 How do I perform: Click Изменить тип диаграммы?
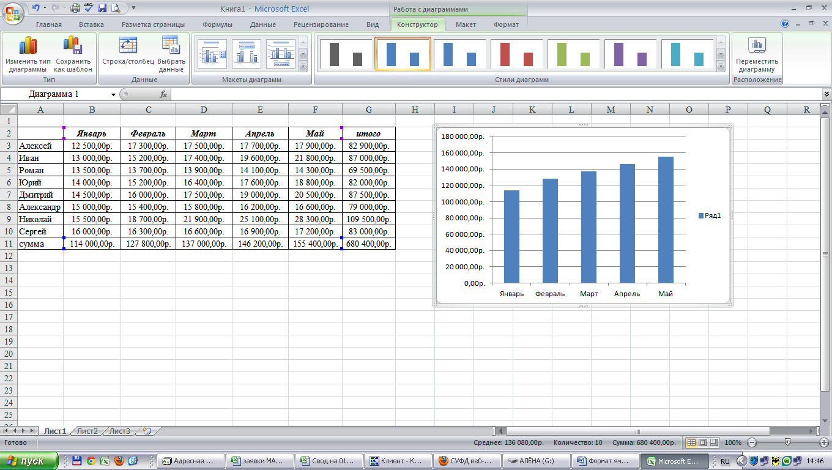(x=28, y=54)
